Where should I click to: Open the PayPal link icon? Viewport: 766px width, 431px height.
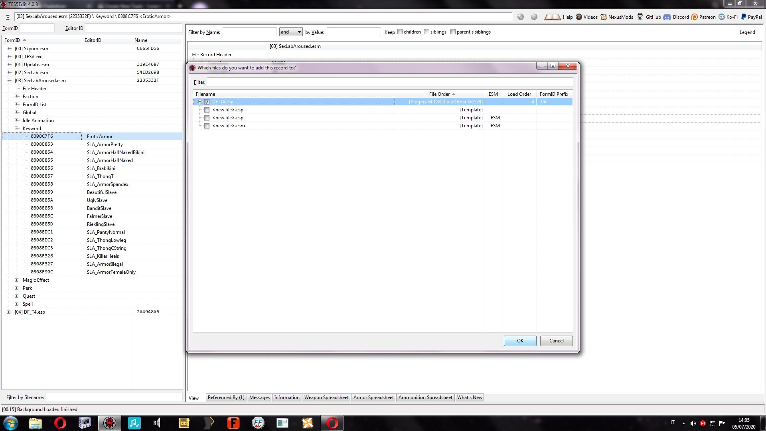(744, 17)
